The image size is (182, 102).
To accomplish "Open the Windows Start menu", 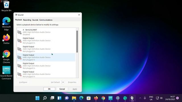I will (x=37, y=98).
